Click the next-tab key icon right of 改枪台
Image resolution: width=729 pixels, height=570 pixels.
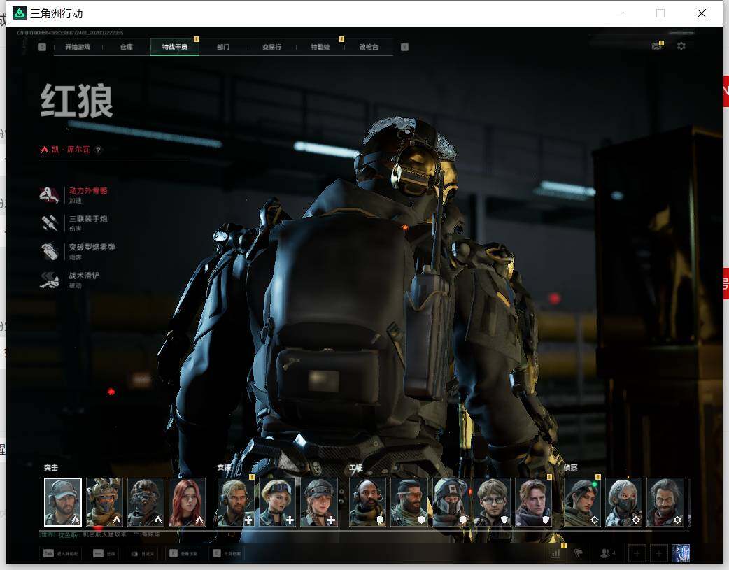tap(404, 47)
